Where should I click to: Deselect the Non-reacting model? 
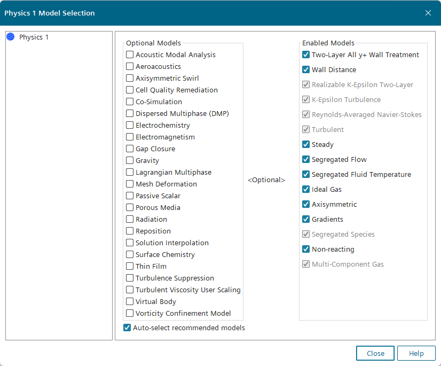(x=306, y=249)
